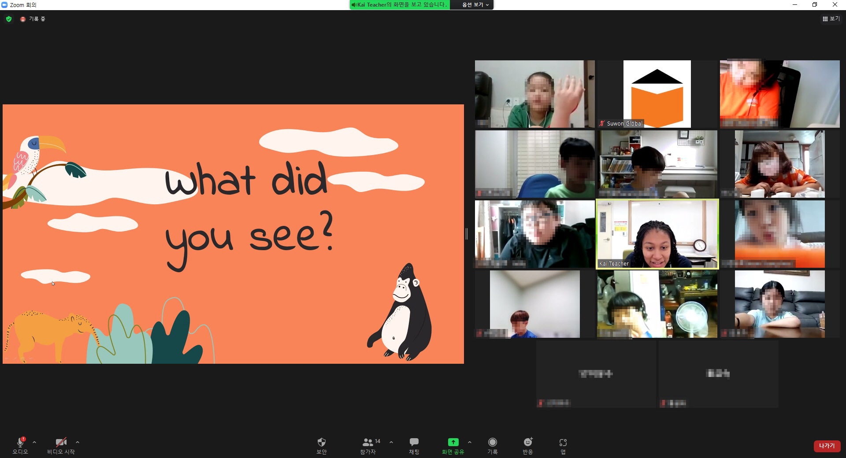Viewport: 846px width, 458px height.
Task: Expand share screen options arrow
Action: [470, 442]
